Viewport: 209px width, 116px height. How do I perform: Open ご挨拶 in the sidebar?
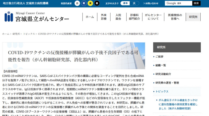pos(159,57)
